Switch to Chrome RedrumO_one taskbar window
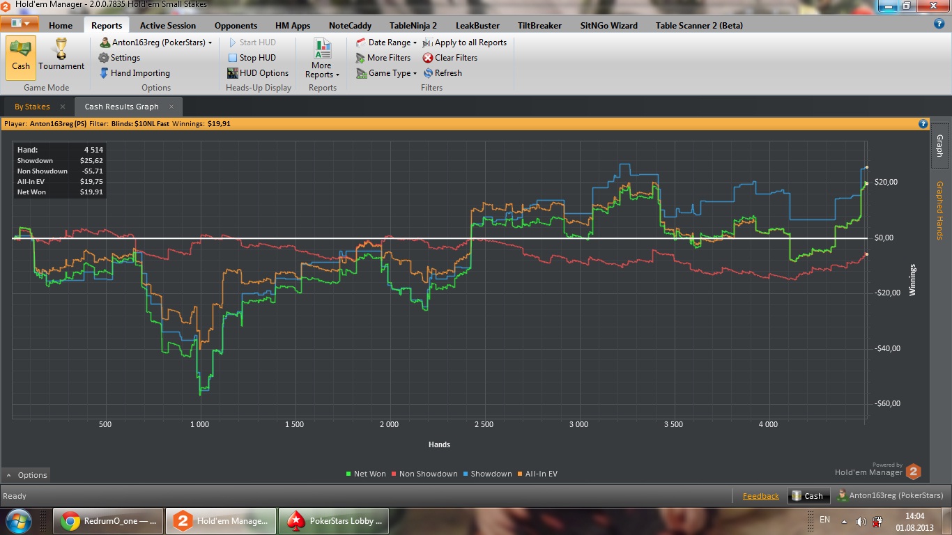The image size is (952, 535). (109, 520)
